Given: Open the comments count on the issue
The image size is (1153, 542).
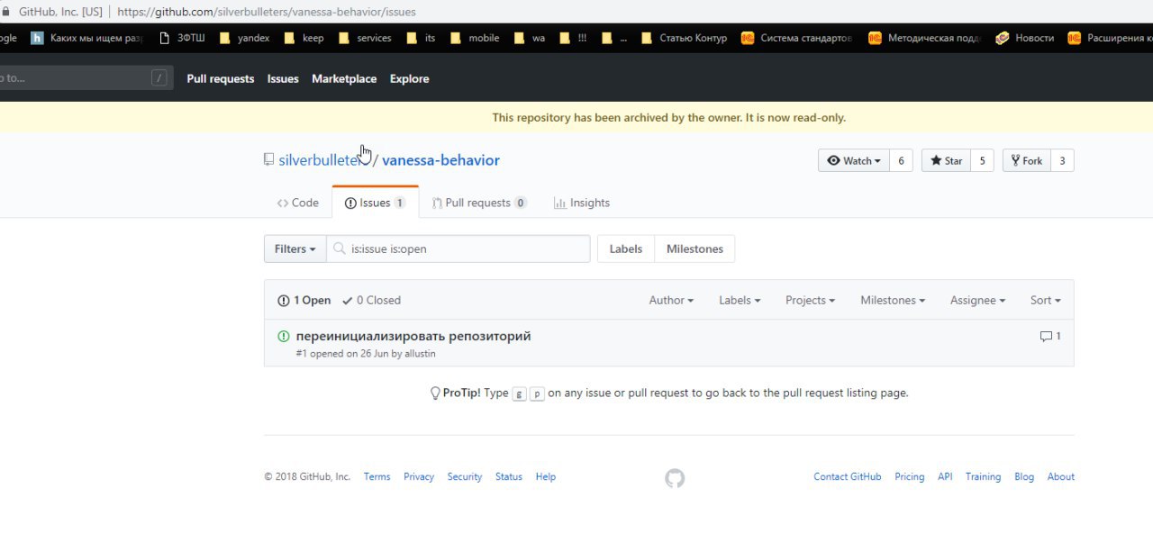Looking at the screenshot, I should point(1050,336).
